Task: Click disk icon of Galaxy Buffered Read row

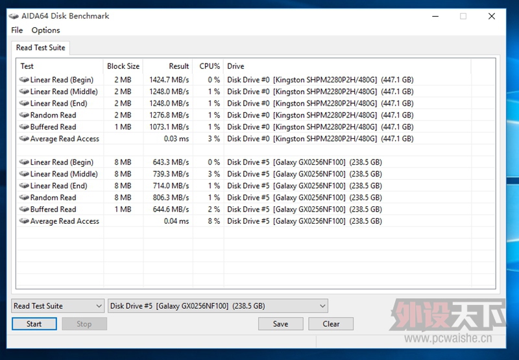Action: click(24, 209)
